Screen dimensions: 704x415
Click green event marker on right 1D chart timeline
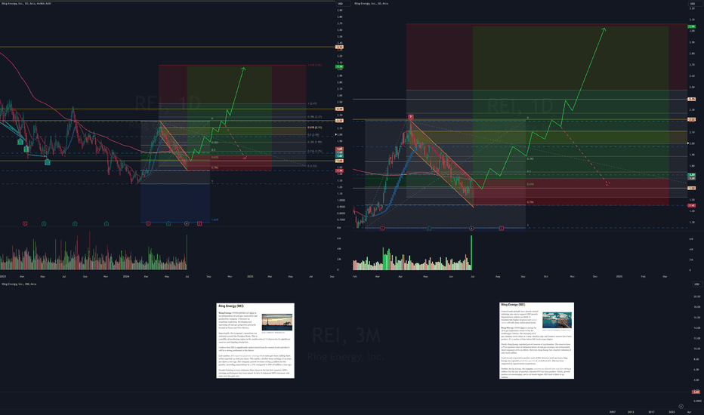pos(429,229)
